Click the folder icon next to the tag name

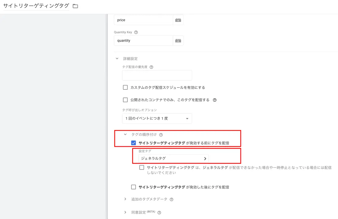[75, 5]
